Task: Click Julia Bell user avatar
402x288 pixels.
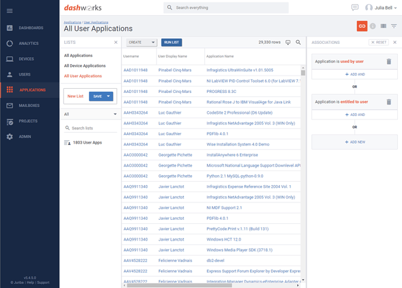Action: pos(369,8)
